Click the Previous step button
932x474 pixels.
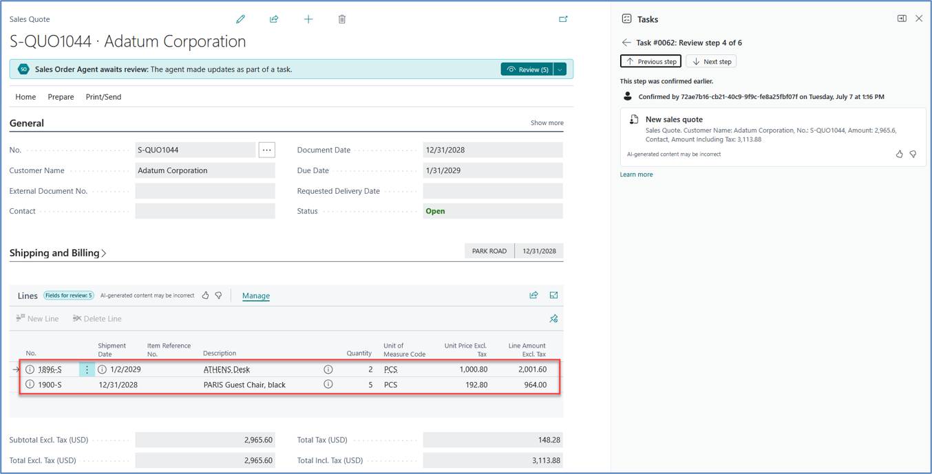pos(650,61)
